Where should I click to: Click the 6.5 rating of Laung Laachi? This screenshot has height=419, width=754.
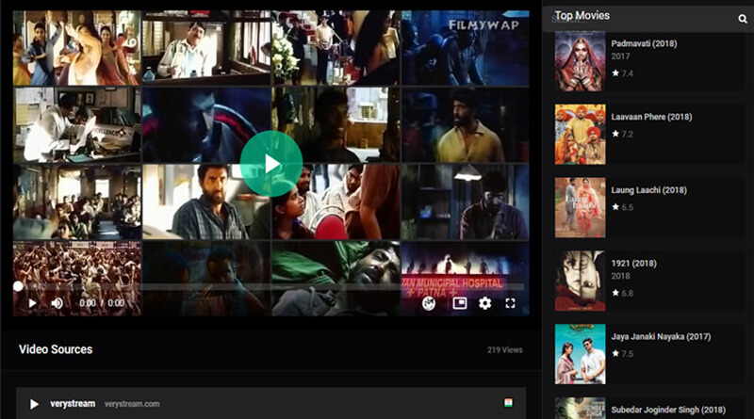click(x=622, y=207)
